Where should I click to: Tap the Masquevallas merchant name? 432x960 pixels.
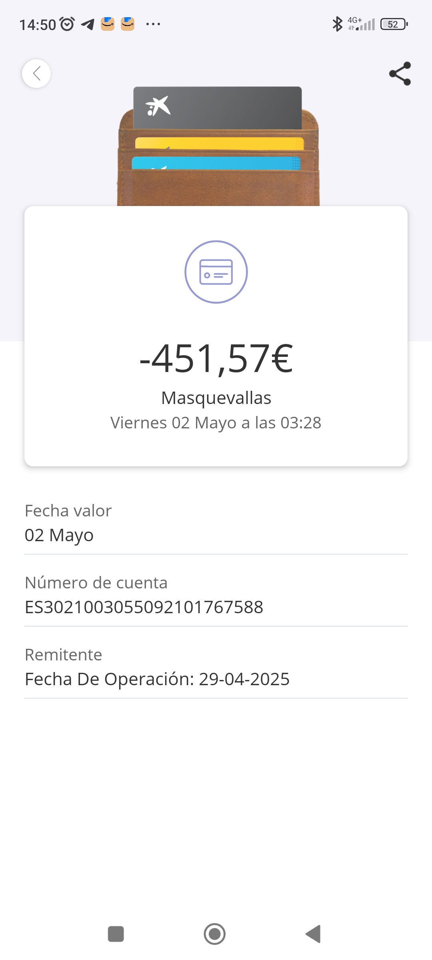(216, 398)
